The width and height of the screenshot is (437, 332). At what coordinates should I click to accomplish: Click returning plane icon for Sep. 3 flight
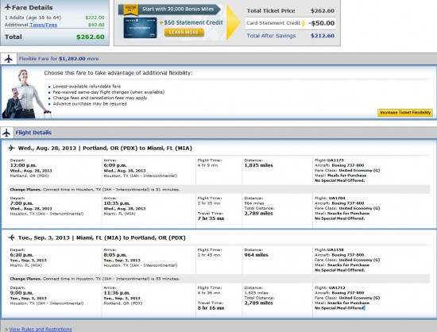pos(11,237)
